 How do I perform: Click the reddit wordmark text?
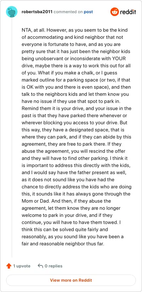[128, 12]
